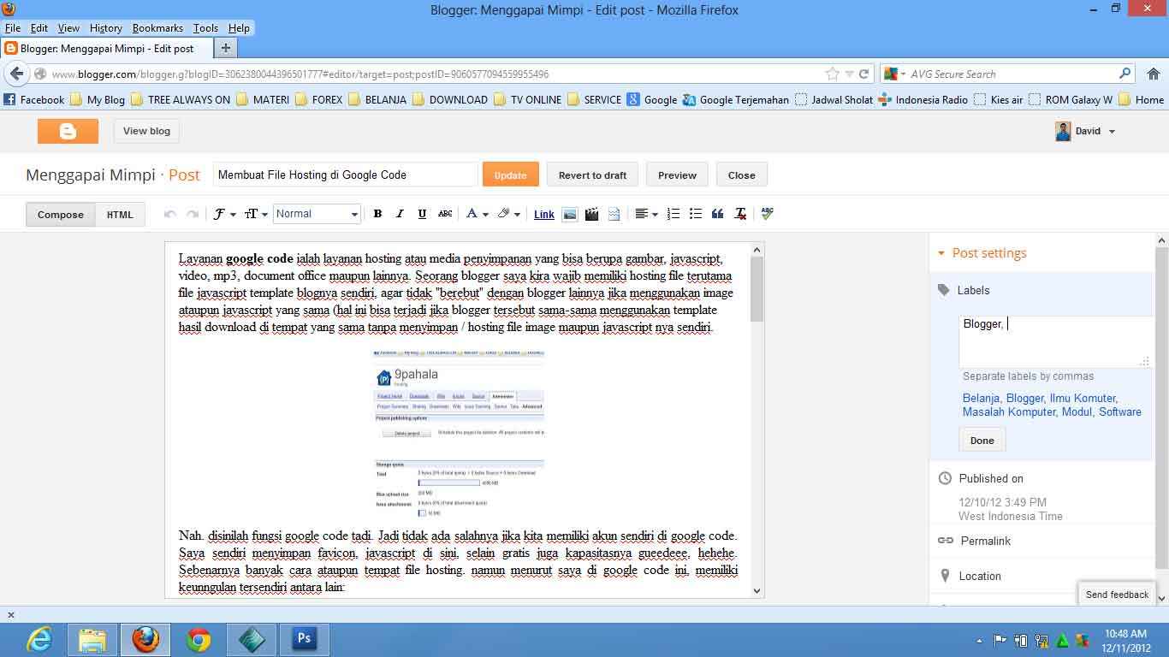
Task: Apply bold formatting
Action: click(x=377, y=214)
